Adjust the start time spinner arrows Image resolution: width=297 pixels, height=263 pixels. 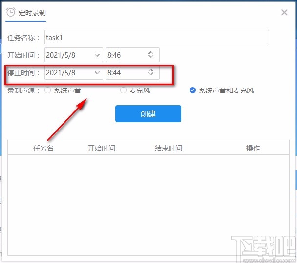[x=151, y=55]
